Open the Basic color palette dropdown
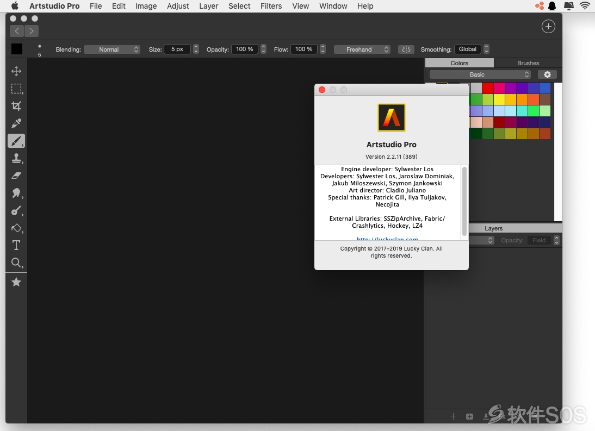This screenshot has width=595, height=431. click(x=480, y=74)
